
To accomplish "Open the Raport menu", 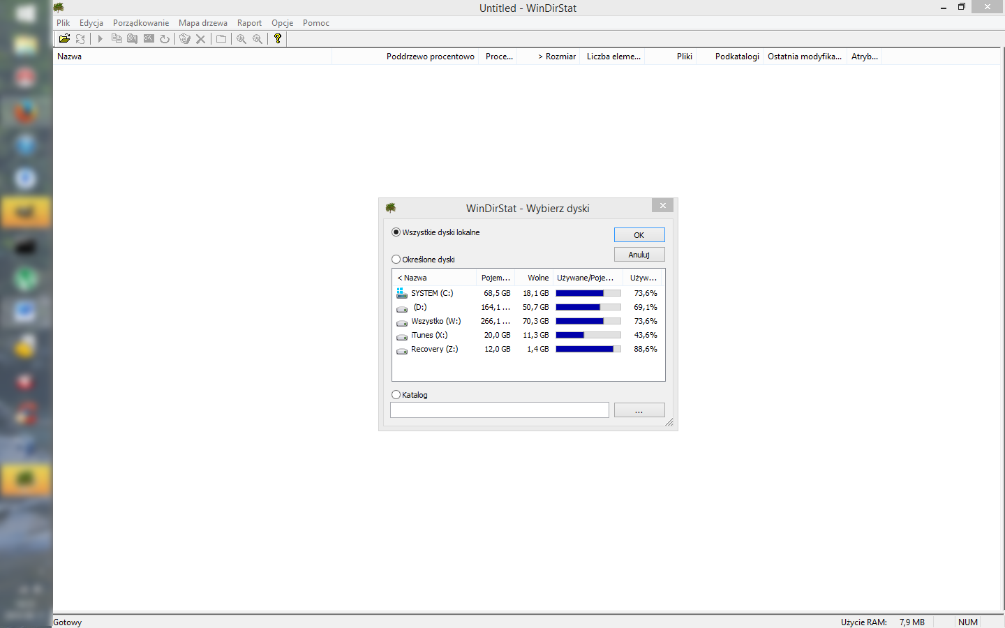I will [x=249, y=23].
